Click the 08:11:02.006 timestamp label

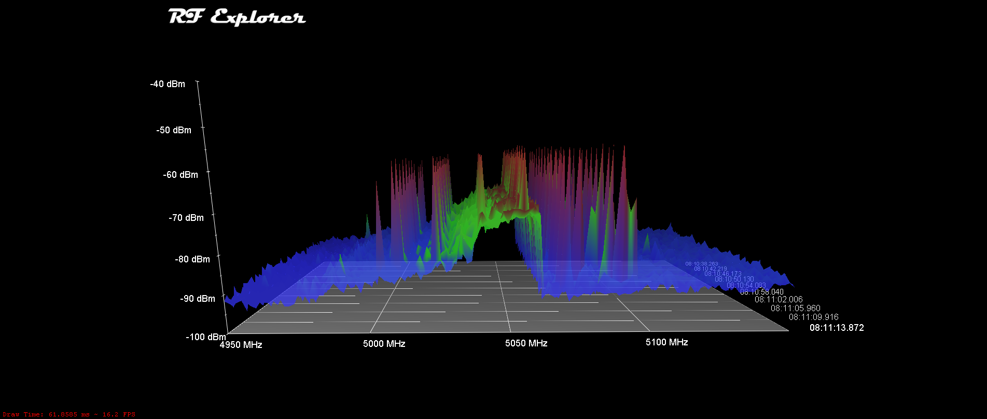coord(779,299)
